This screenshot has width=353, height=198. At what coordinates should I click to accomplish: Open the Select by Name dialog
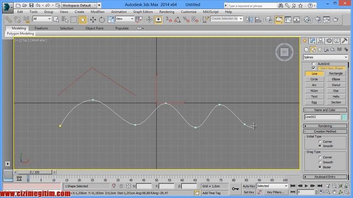click(x=65, y=20)
